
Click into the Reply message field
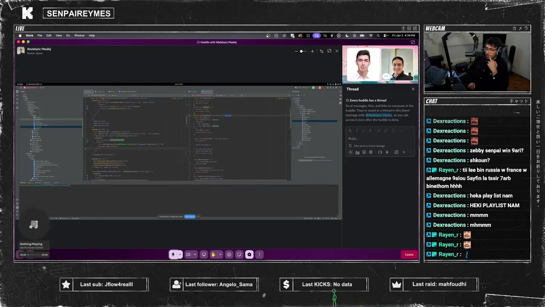[380, 139]
